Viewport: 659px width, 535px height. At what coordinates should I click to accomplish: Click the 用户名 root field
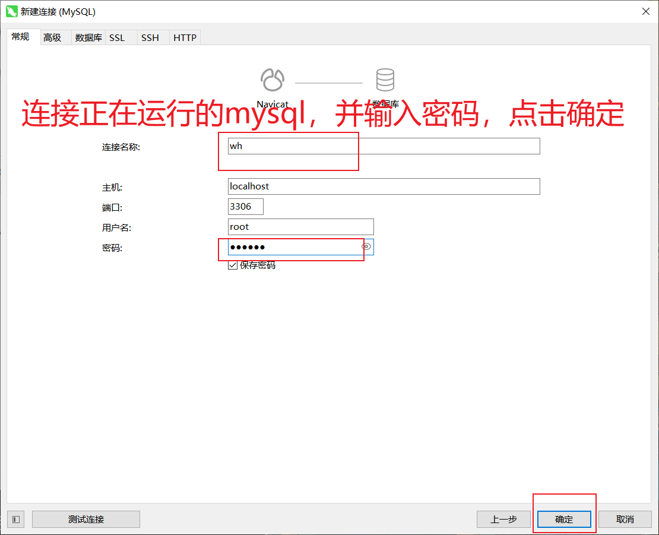point(300,227)
